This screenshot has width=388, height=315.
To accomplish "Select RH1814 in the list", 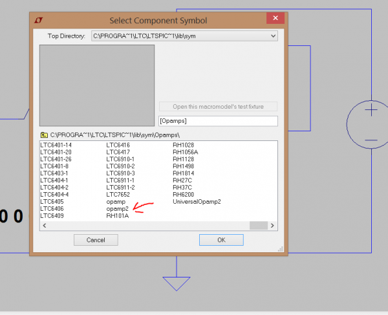I will (184, 173).
